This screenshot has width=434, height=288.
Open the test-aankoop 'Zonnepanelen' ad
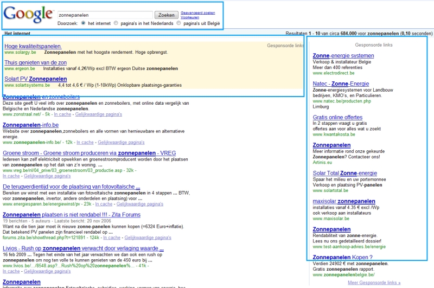(331, 229)
